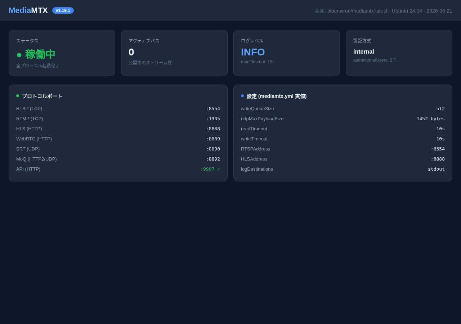
Task: Select the HLSAddress value :8888
Action: [438, 159]
